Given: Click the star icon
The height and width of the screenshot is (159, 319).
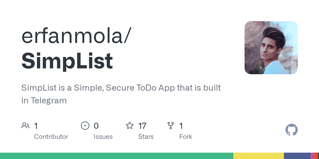Looking at the screenshot, I should pyautogui.click(x=130, y=125).
